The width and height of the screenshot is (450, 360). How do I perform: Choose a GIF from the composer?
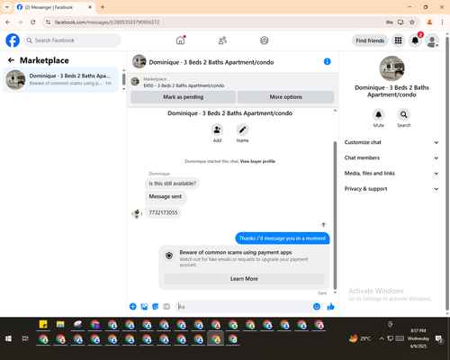point(166,307)
